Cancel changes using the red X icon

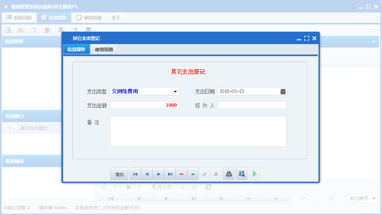tap(216, 174)
